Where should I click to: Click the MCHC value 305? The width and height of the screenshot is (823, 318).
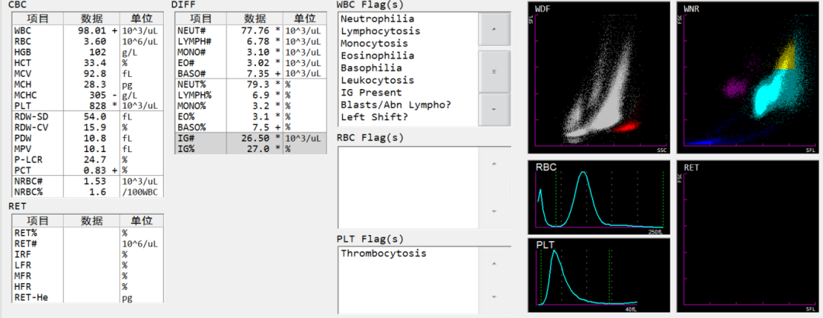pyautogui.click(x=98, y=95)
